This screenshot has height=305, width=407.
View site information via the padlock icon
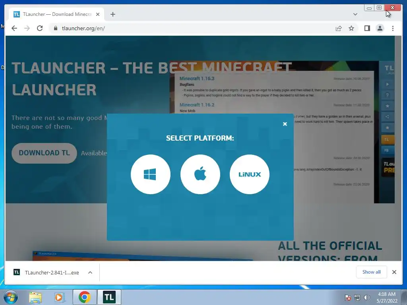pos(56,28)
